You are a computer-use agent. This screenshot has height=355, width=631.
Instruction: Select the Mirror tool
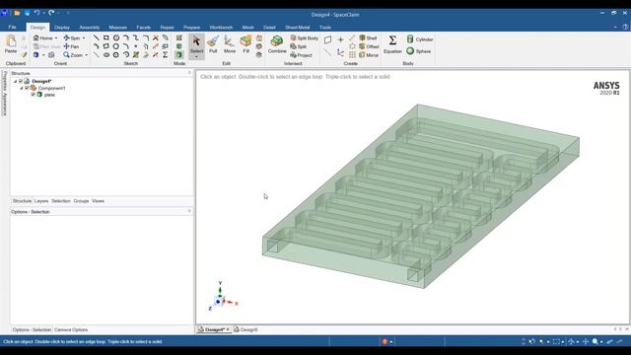tap(369, 55)
